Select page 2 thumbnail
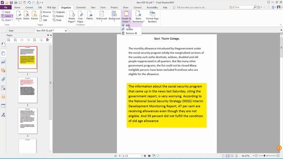The width and height of the screenshot is (283, 159). (x=27, y=90)
